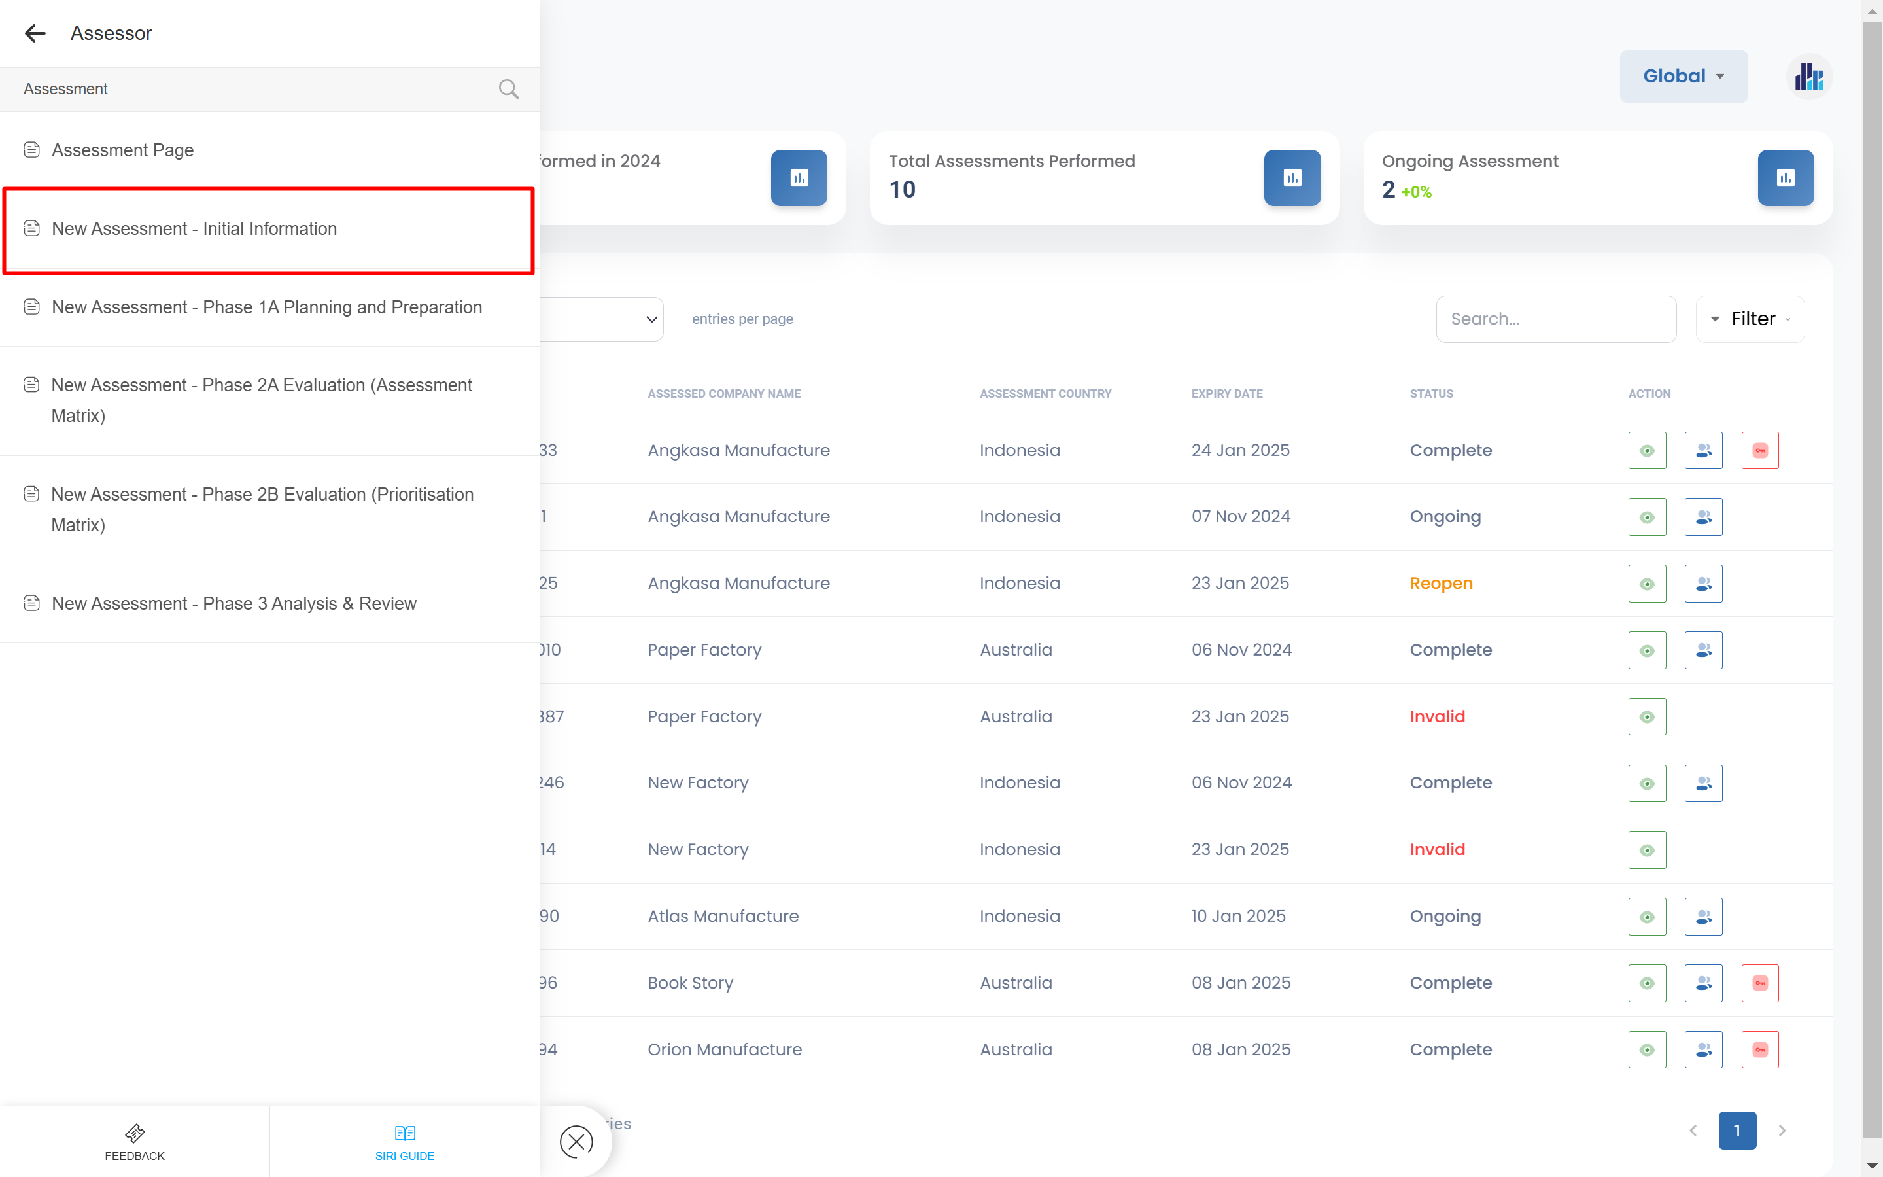Click the FEEDBACK button
The width and height of the screenshot is (1883, 1177).
(135, 1142)
